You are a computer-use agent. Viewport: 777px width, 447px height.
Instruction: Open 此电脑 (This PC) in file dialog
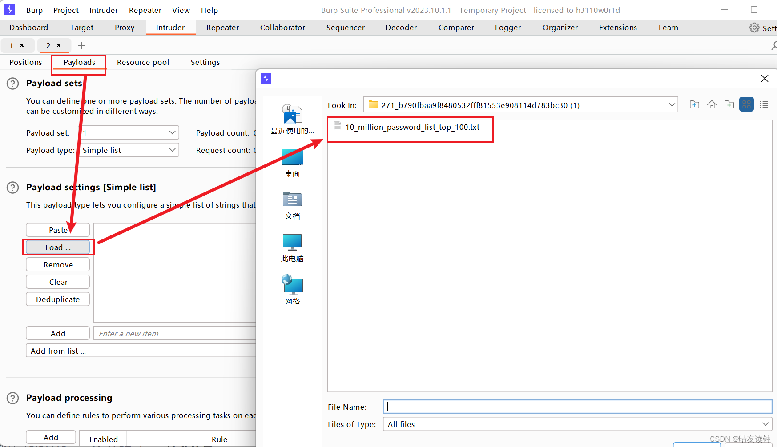[292, 247]
